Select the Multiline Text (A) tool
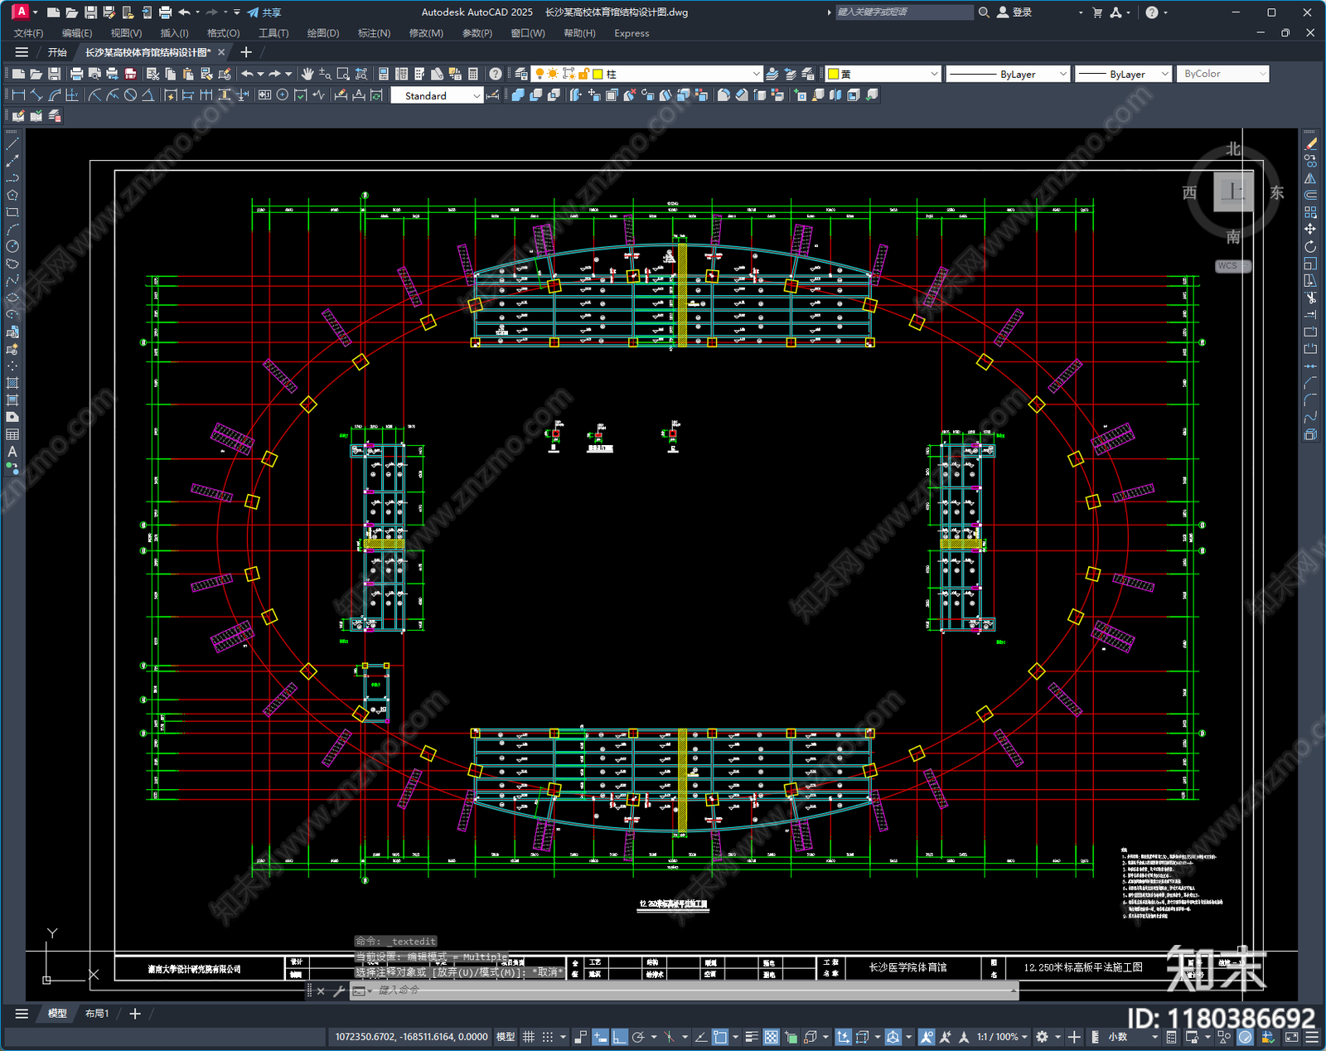1326x1051 pixels. click(x=12, y=452)
